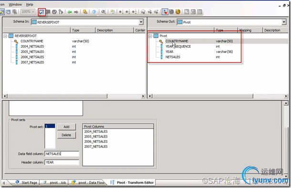Click Schema Out horizontal scrollbar left arrow
The height and width of the screenshot is (188, 291).
pos(150,96)
